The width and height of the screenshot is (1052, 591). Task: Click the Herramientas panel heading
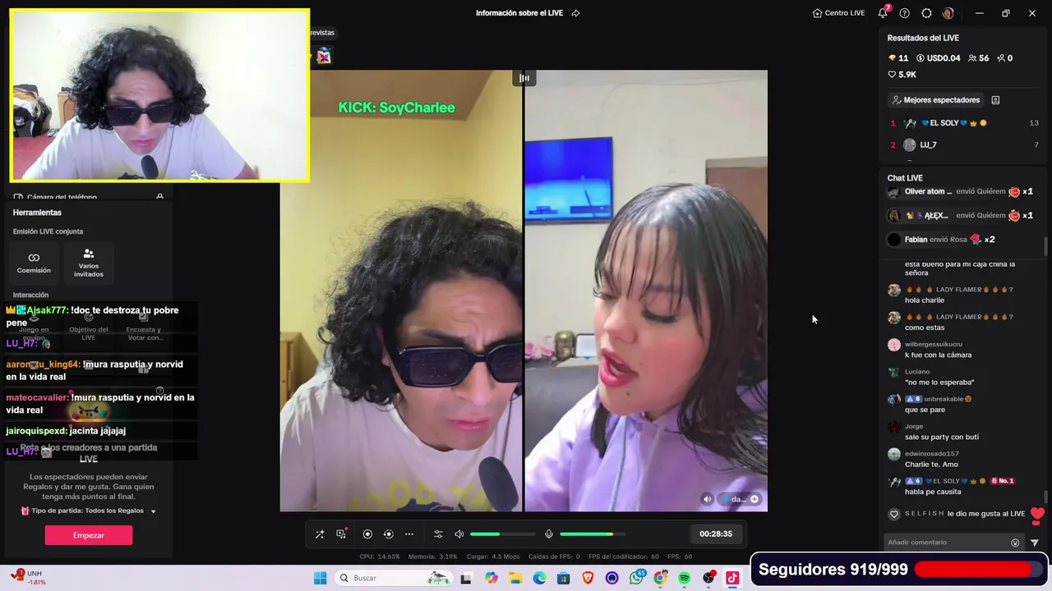(x=37, y=213)
